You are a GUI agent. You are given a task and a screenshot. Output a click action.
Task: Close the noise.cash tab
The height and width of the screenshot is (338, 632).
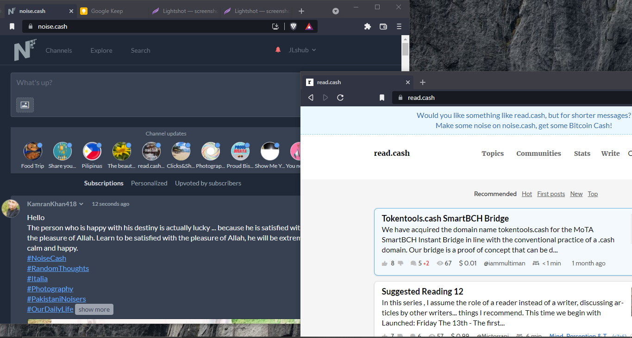click(71, 11)
